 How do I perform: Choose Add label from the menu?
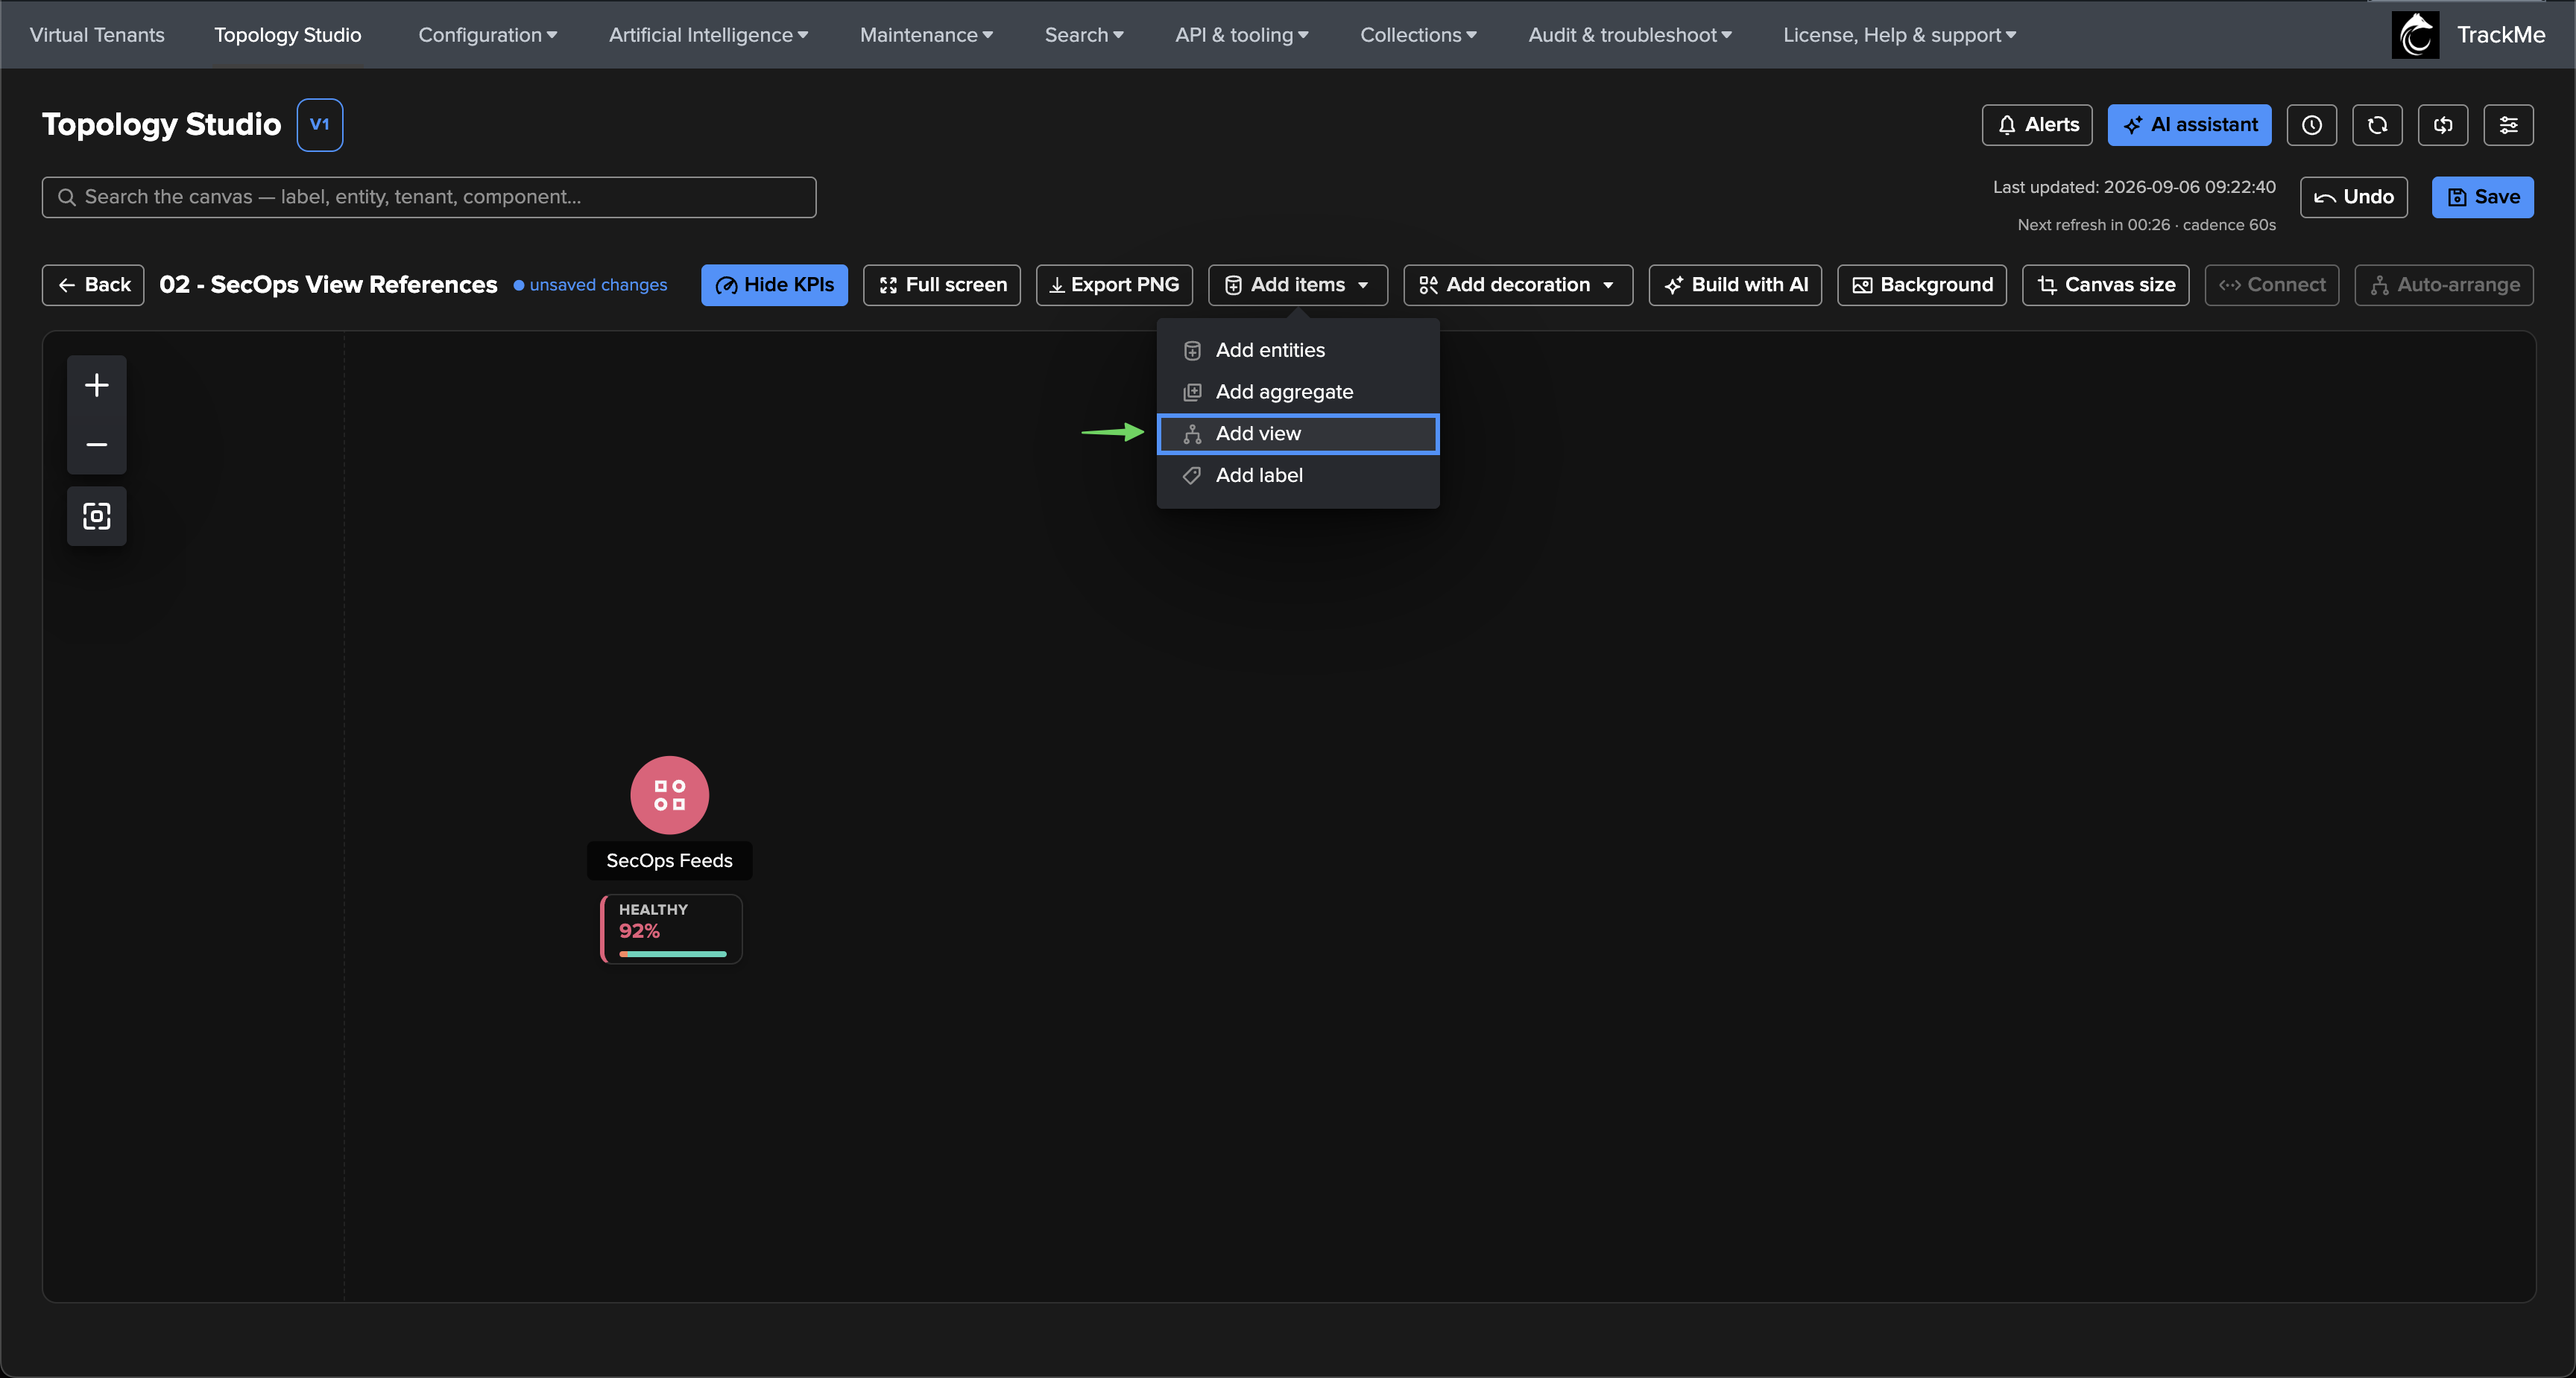point(1298,476)
